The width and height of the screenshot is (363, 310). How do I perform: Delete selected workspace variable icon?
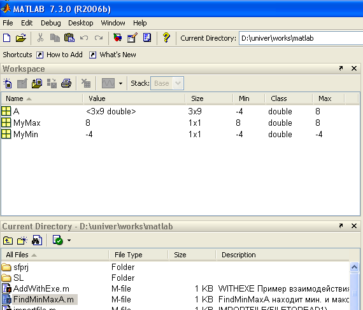coord(86,83)
